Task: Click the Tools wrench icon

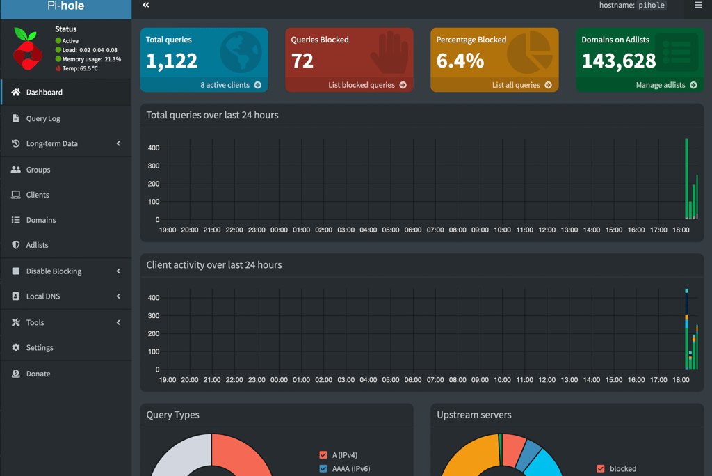Action: [16, 322]
